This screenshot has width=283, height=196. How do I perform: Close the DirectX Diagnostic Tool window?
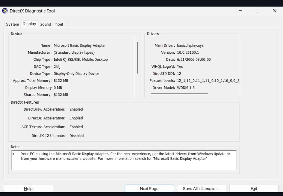coord(275,11)
